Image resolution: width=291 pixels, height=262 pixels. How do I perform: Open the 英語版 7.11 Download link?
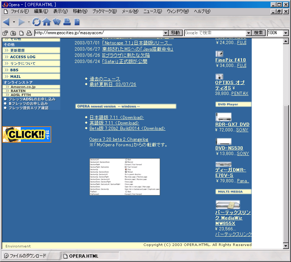point(114,123)
